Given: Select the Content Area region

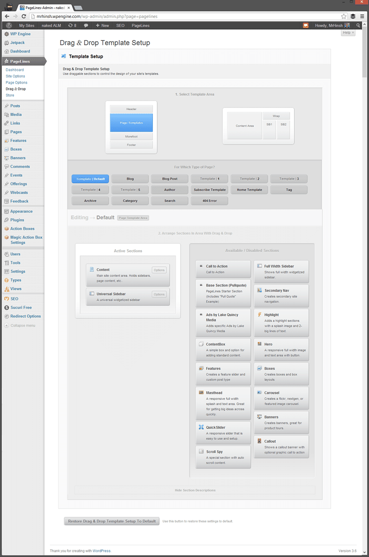Looking at the screenshot, I should pyautogui.click(x=244, y=126).
